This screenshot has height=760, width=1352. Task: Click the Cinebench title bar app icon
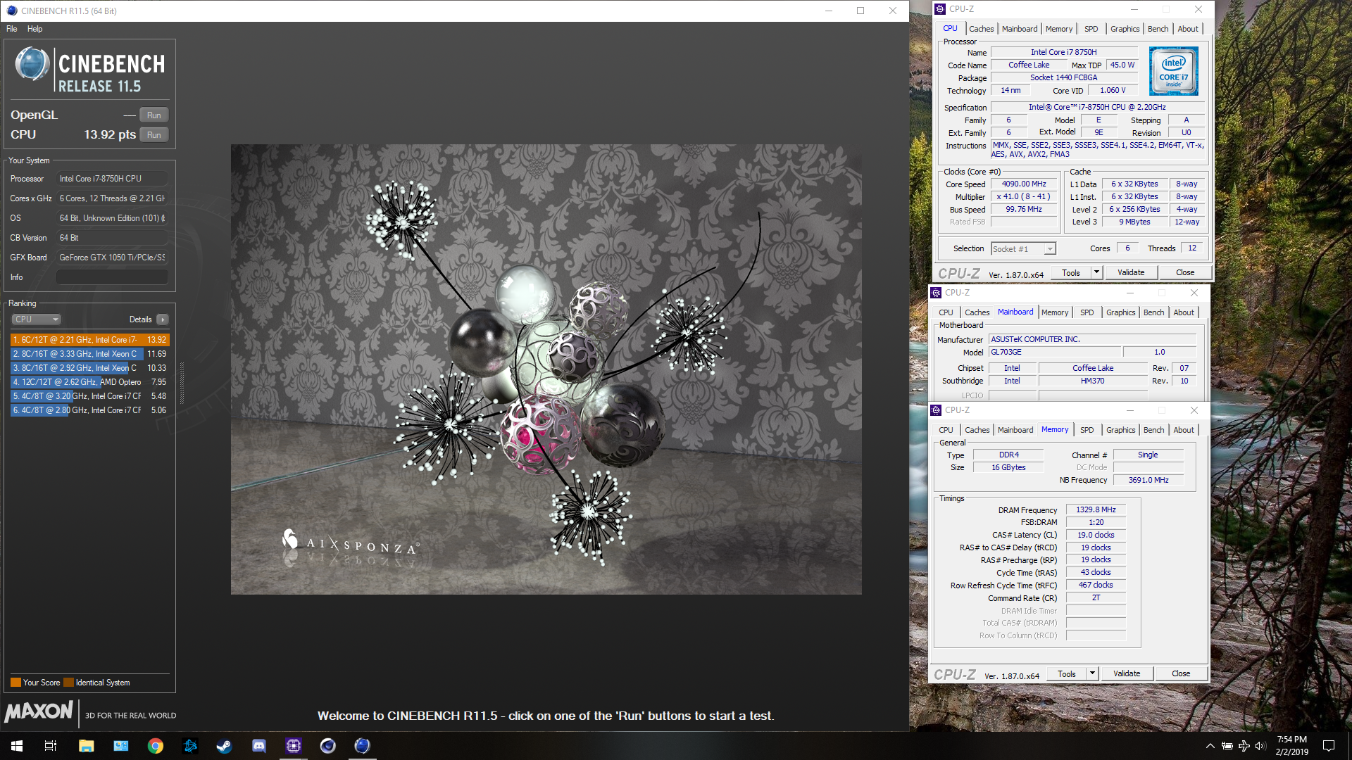click(x=11, y=11)
